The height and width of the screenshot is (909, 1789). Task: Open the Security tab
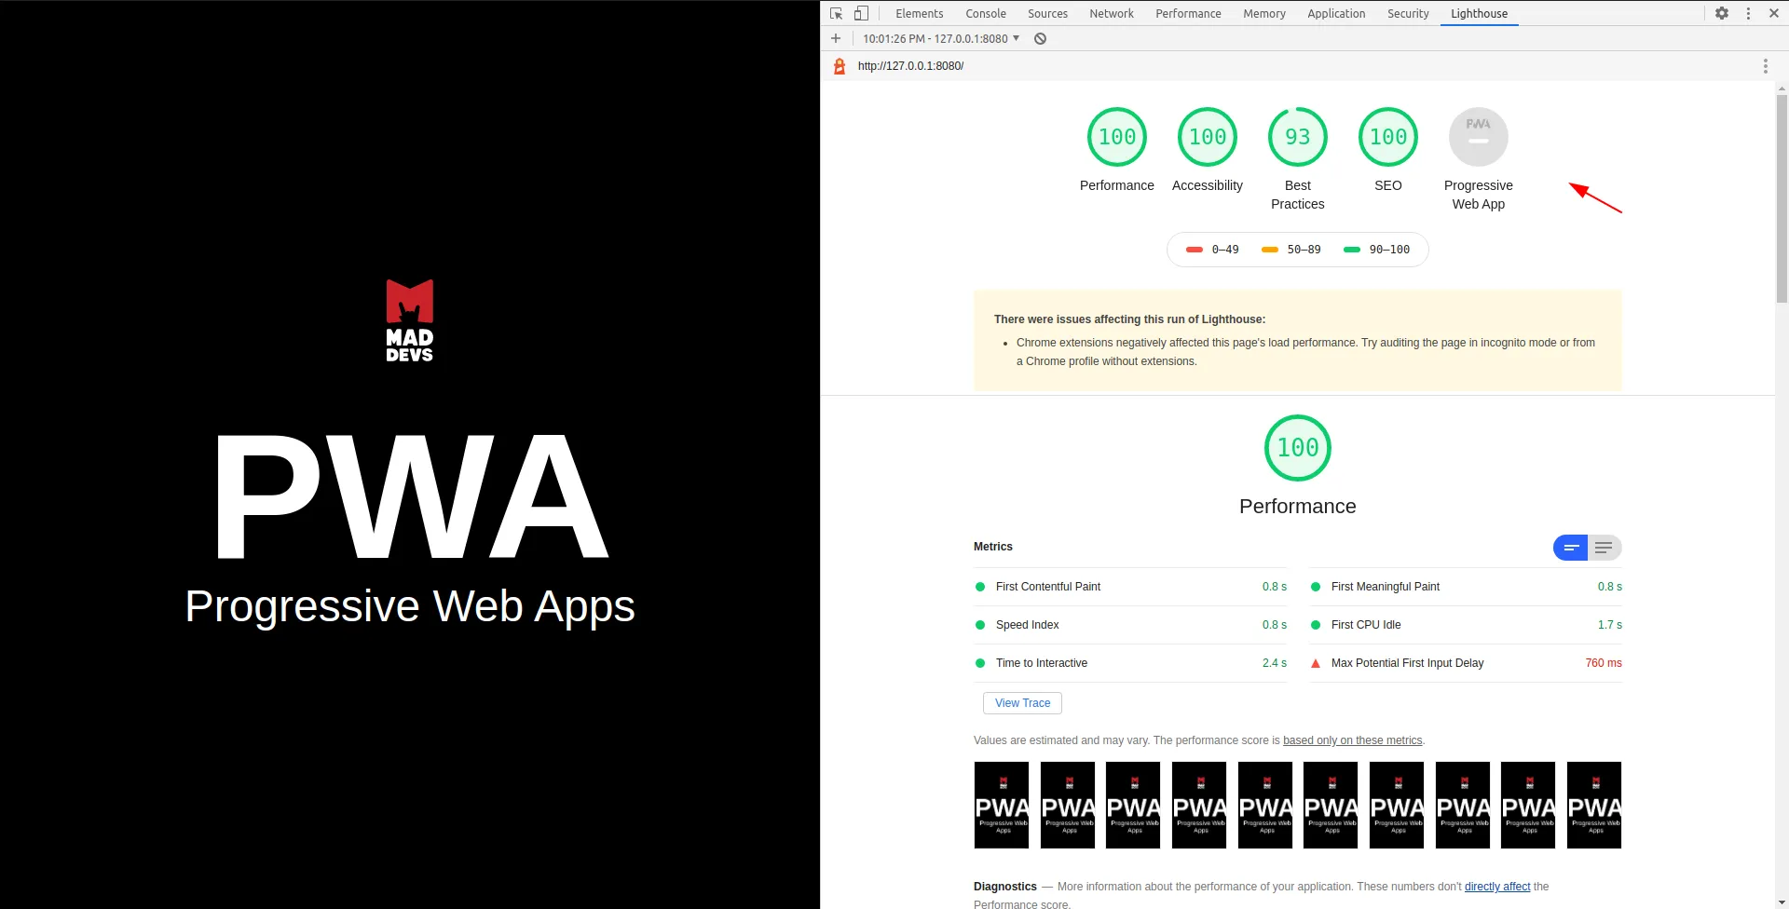tap(1408, 13)
